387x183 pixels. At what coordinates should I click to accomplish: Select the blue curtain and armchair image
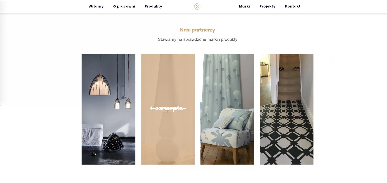pyautogui.click(x=227, y=109)
